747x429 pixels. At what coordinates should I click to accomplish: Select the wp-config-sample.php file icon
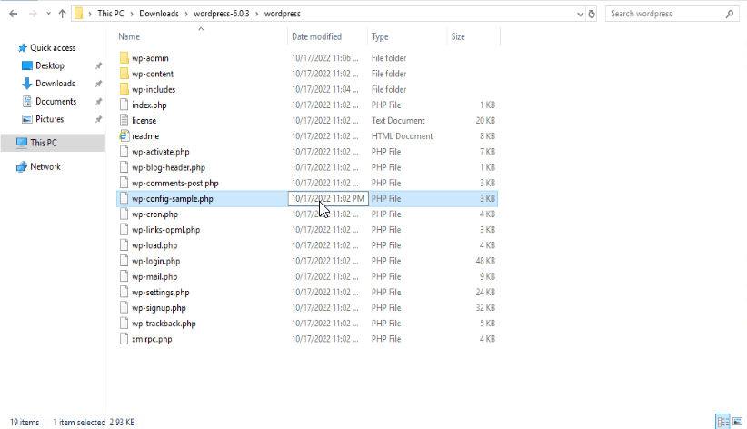click(x=124, y=198)
